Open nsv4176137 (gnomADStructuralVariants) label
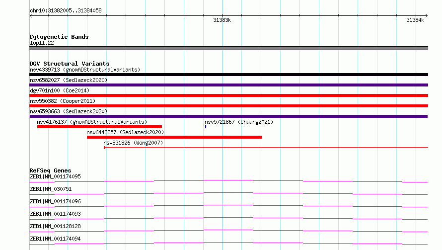This screenshot has height=250, width=442. pyautogui.click(x=92, y=122)
